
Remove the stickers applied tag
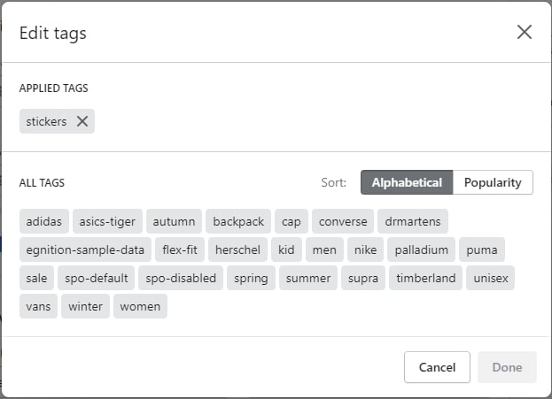coord(82,121)
